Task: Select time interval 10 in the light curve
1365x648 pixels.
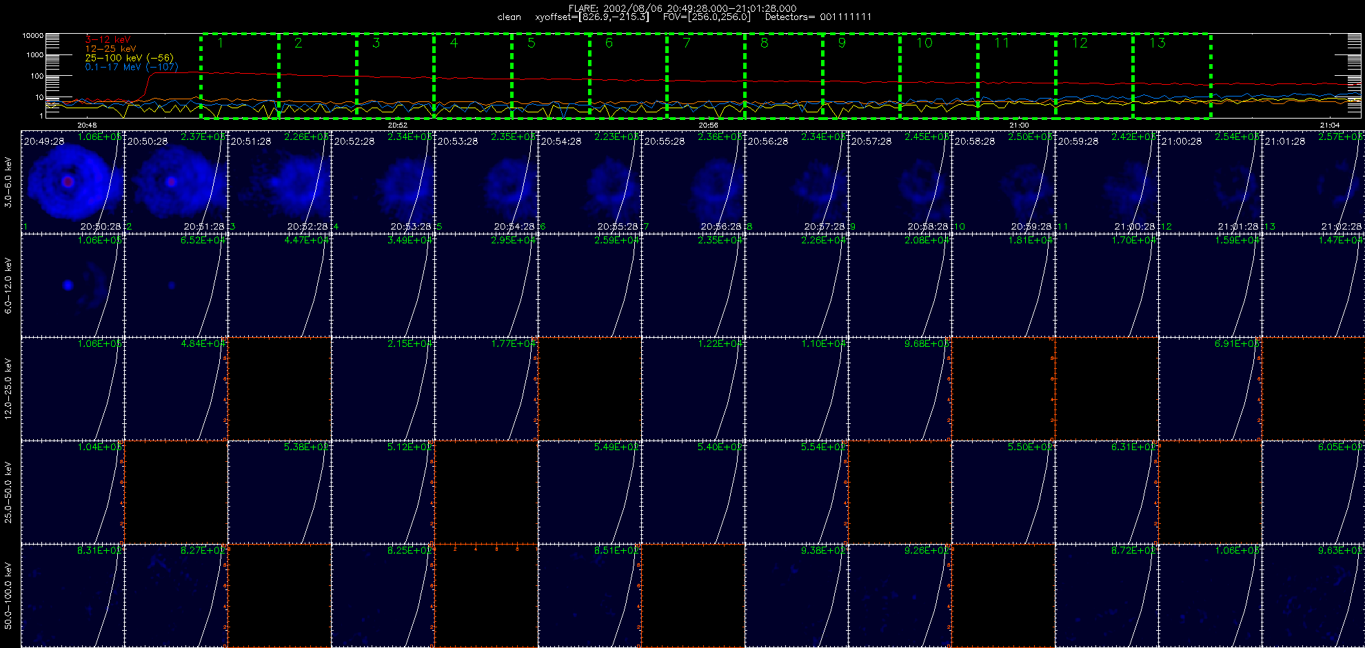Action: (x=939, y=76)
